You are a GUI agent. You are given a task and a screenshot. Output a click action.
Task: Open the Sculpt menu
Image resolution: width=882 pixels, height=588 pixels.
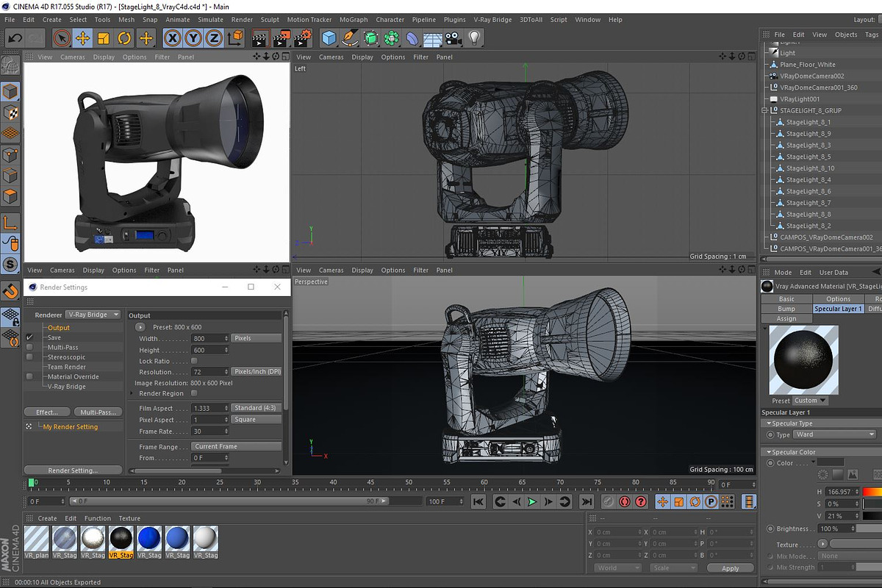(270, 20)
